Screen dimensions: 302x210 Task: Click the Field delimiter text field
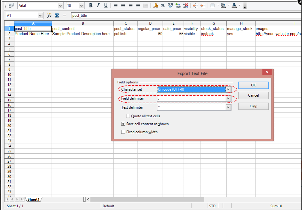coord(191,98)
